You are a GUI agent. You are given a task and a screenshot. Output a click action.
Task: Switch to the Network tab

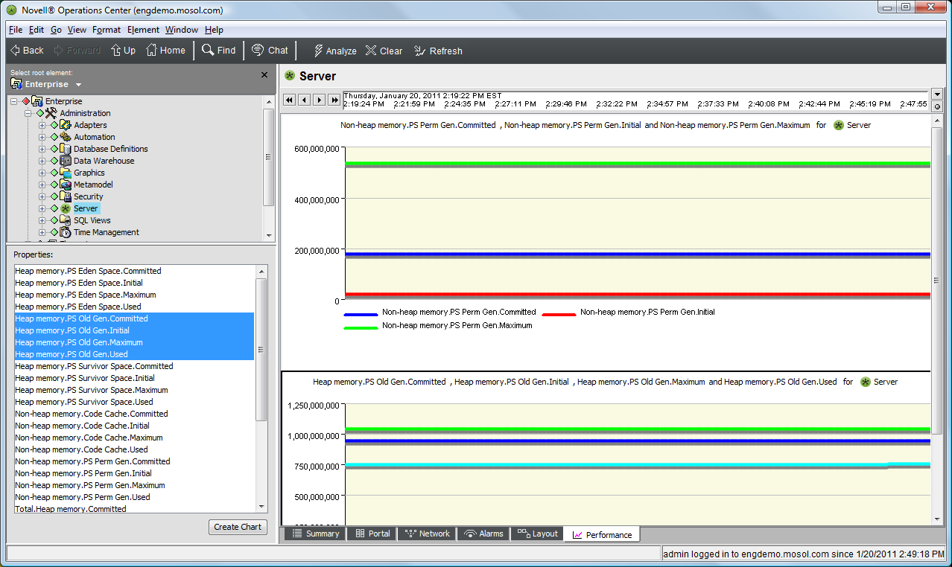click(428, 534)
